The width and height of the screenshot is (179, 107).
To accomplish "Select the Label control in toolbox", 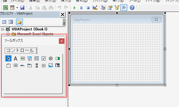I will [x=16, y=58].
